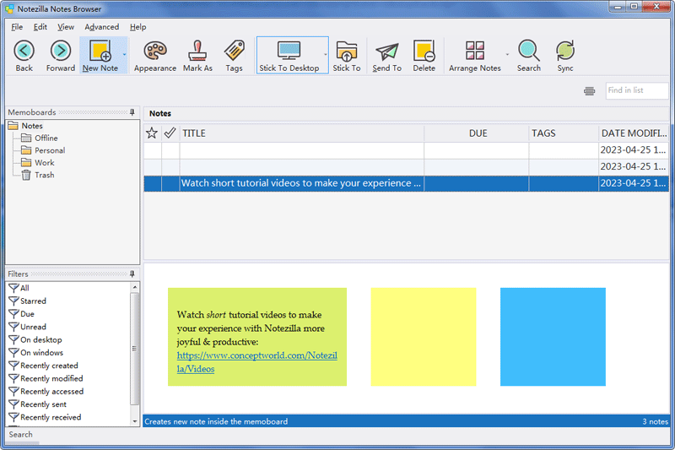
Task: Apply the Due filter
Action: (22, 313)
